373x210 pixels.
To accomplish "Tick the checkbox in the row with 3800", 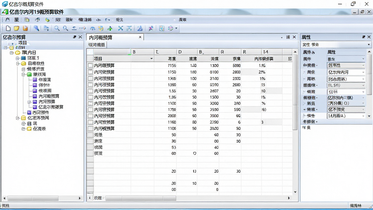I will [90, 129].
